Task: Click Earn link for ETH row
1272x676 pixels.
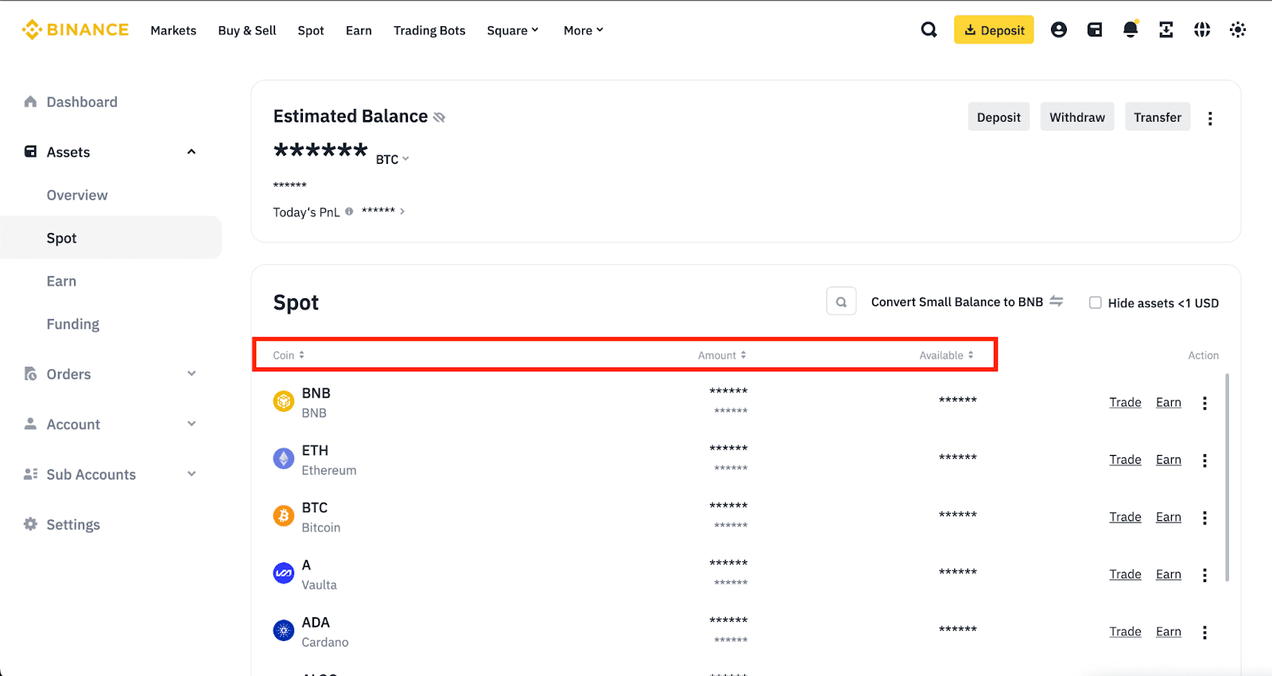Action: click(1169, 460)
